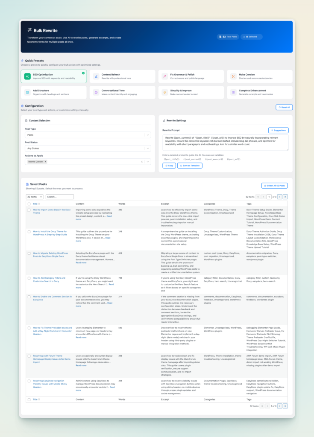Click the Conversational Tone chat icon

point(96,92)
